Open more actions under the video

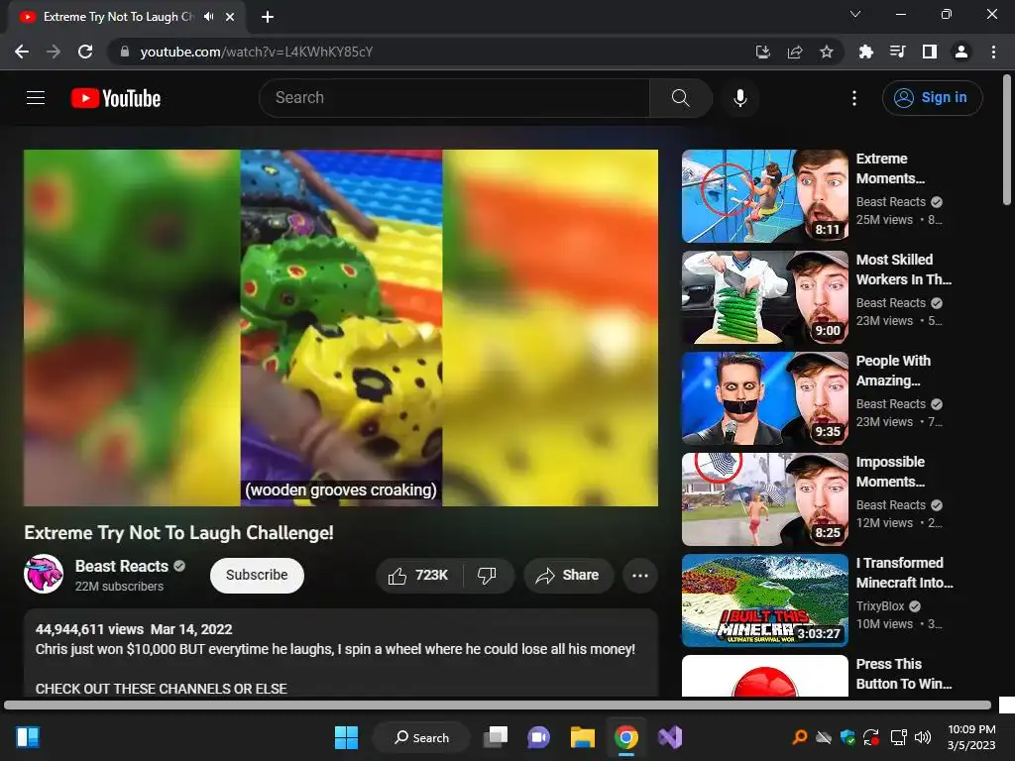(640, 576)
